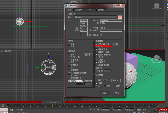Screen dimensions: 168x113
Task: Click 按对象 By Object in motion blur group
Action: tap(116, 80)
